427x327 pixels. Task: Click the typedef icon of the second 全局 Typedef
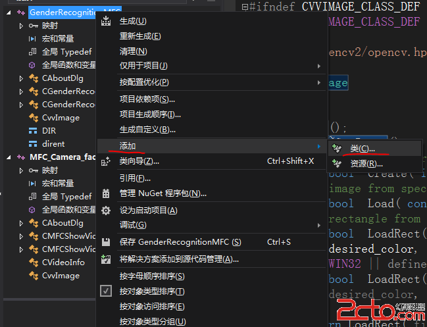[x=32, y=197]
